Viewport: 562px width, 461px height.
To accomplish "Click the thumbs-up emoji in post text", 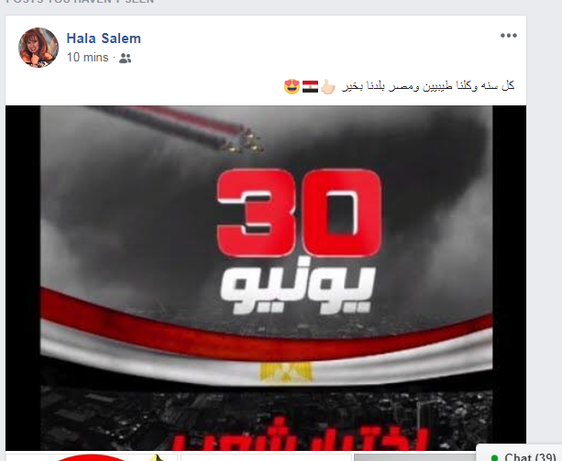I will (327, 86).
